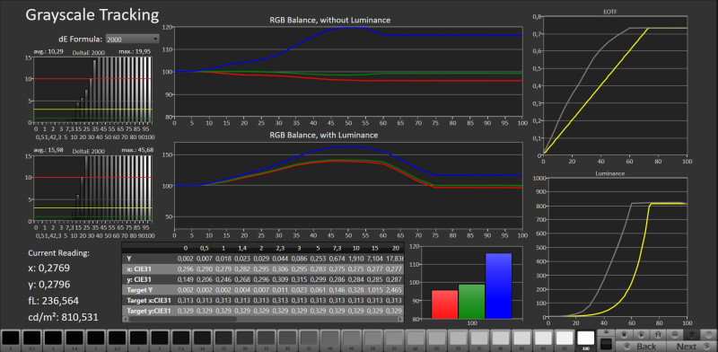Stop the current measurement reading

(x=624, y=335)
